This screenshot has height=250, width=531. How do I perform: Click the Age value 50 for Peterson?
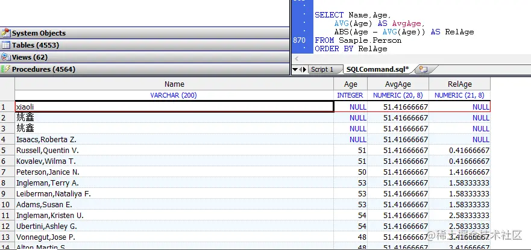click(x=351, y=172)
